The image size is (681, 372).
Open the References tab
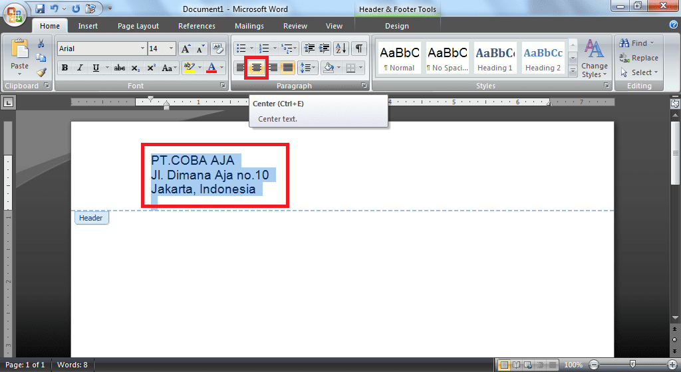click(x=196, y=26)
